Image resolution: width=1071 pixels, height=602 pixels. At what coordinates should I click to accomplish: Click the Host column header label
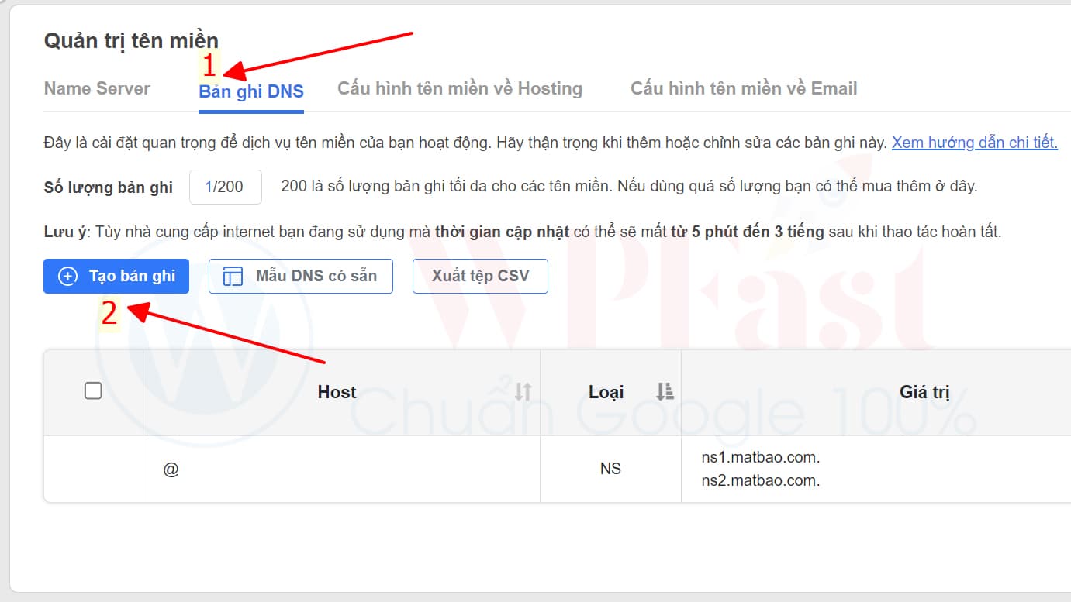pyautogui.click(x=337, y=392)
